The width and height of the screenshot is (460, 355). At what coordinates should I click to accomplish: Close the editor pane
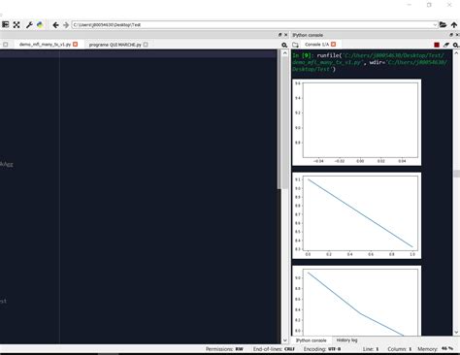286,35
